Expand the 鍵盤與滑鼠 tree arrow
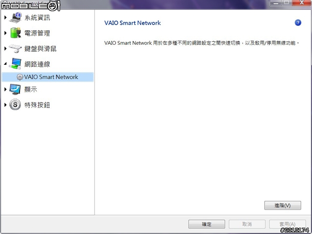 coord(5,48)
